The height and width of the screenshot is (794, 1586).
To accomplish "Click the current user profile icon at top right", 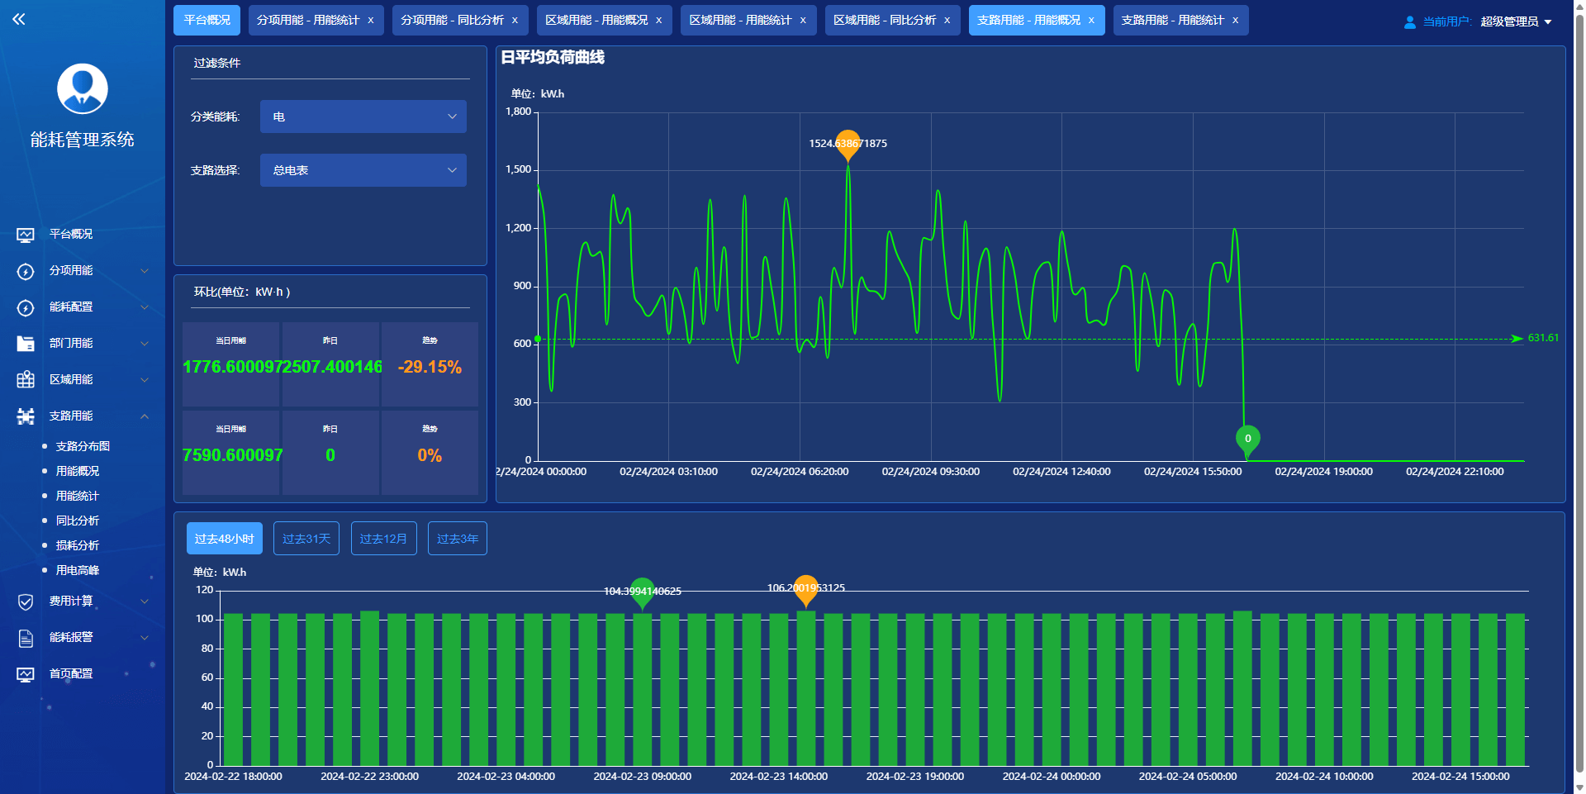I will click(1410, 21).
